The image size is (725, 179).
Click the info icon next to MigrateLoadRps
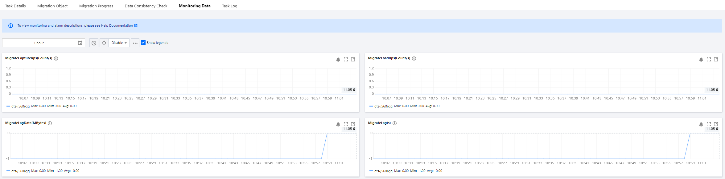tap(414, 58)
